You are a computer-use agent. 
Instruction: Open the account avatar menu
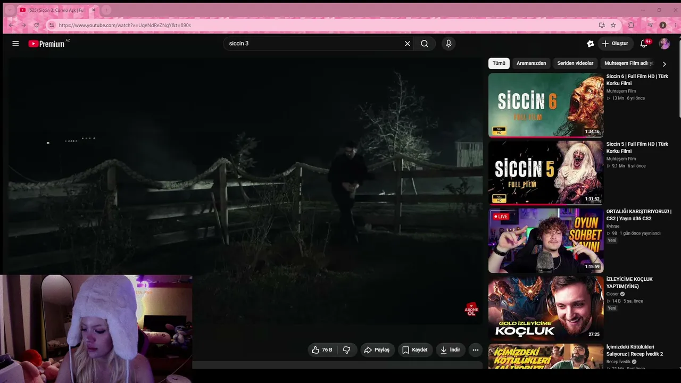(x=665, y=44)
